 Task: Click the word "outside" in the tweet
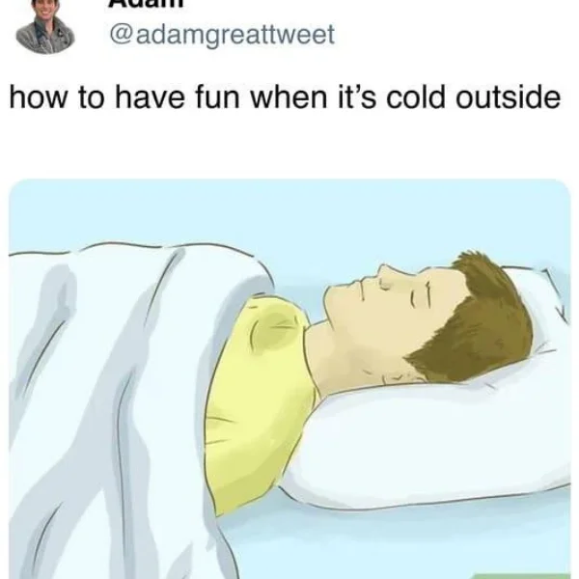coord(509,96)
